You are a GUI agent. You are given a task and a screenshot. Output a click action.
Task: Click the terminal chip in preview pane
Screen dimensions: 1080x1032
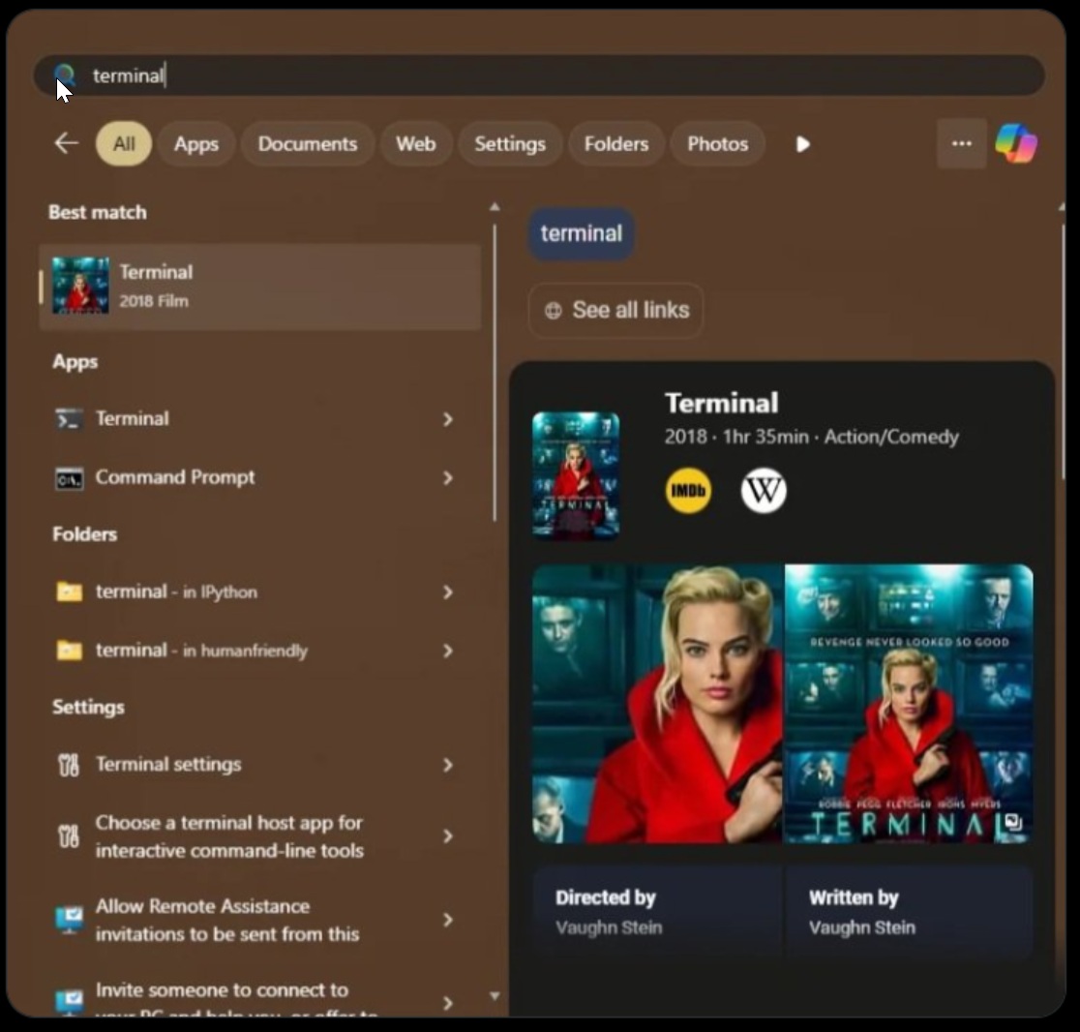582,233
